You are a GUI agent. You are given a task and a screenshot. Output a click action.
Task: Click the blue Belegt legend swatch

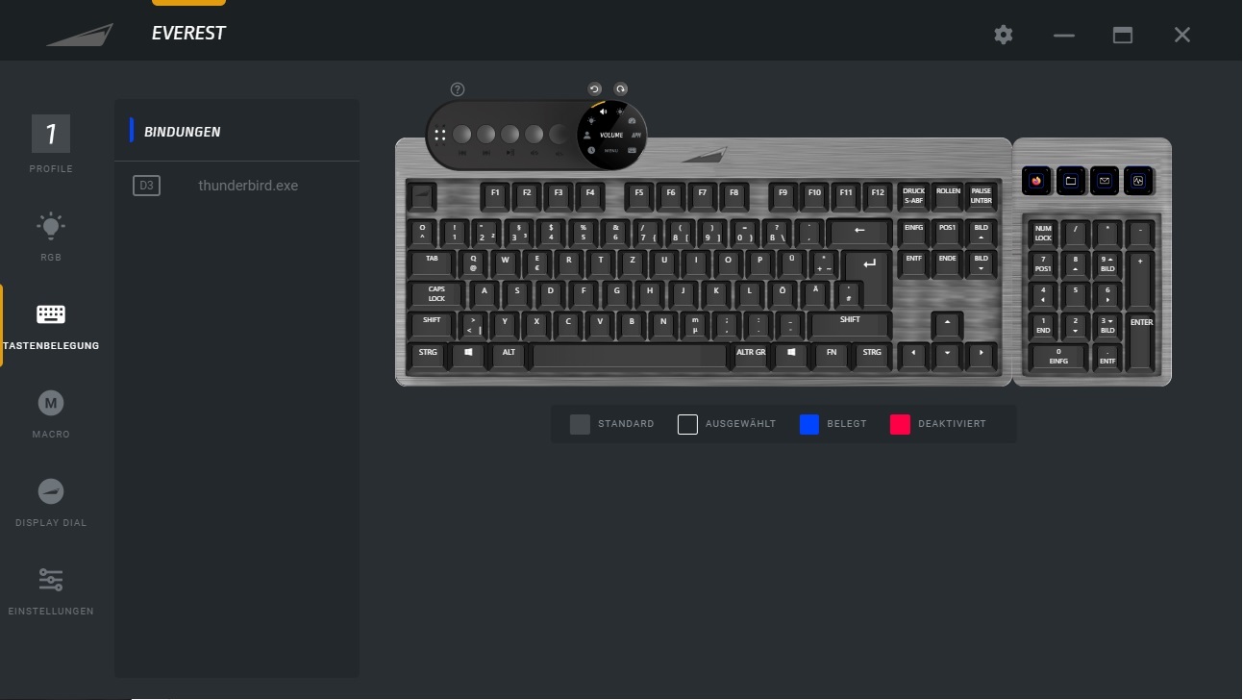point(809,424)
